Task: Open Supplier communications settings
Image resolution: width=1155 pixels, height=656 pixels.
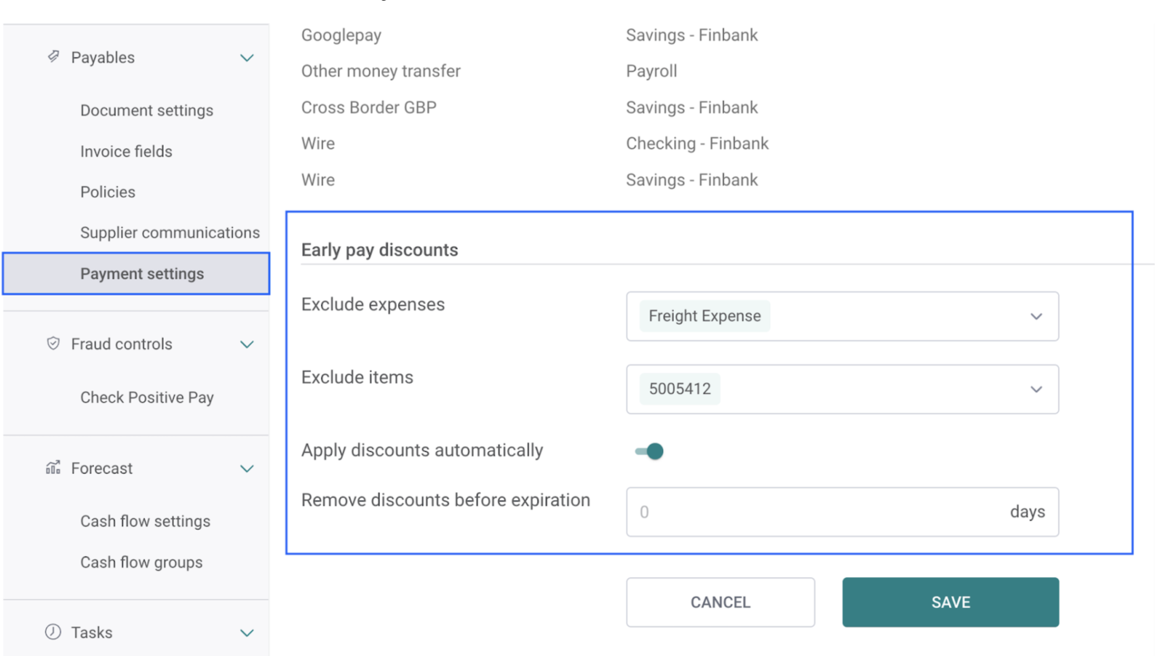Action: pos(170,233)
